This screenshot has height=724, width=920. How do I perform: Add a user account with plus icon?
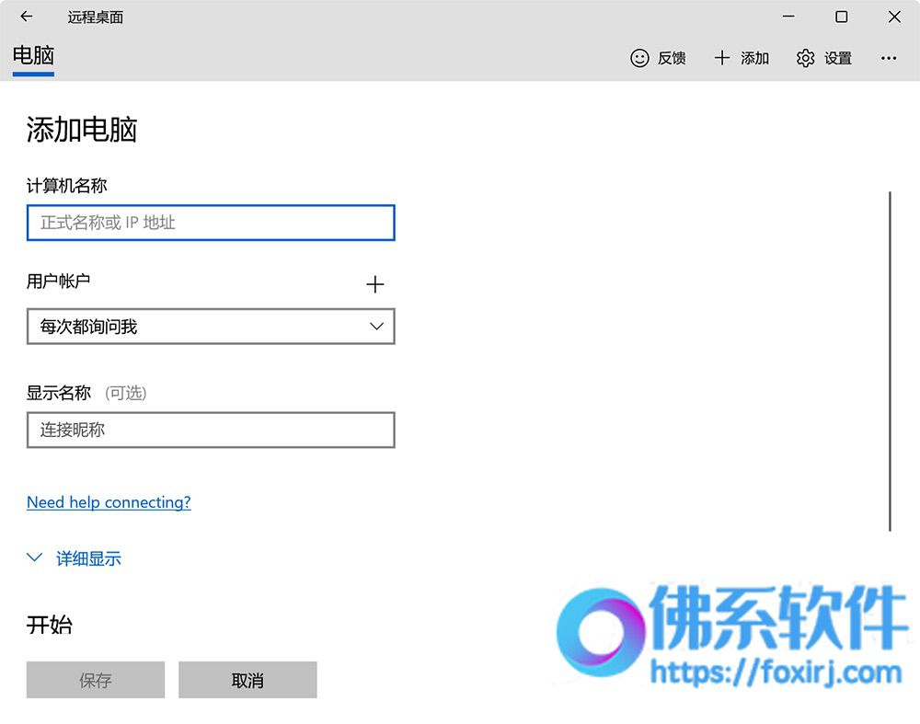point(375,284)
